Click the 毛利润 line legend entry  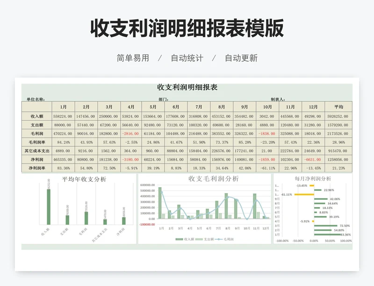224,239
